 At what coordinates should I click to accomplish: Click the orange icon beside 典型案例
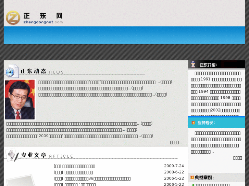pyautogui.click(x=192, y=177)
